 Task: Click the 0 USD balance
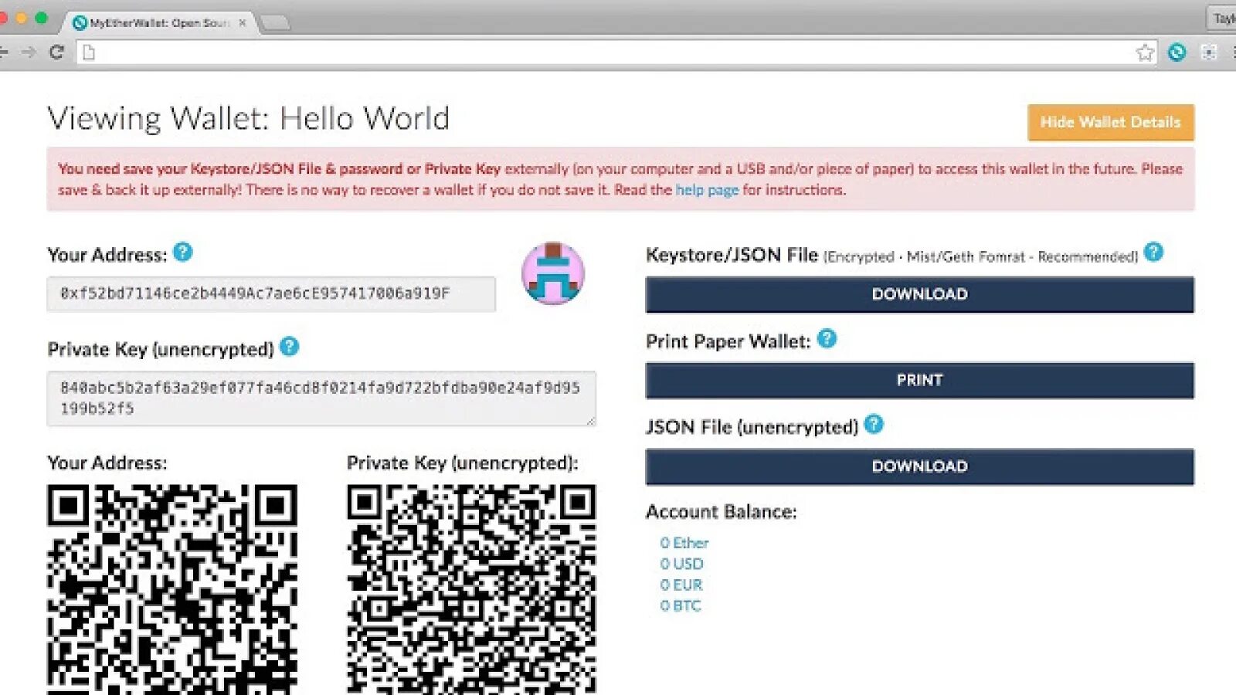click(681, 564)
